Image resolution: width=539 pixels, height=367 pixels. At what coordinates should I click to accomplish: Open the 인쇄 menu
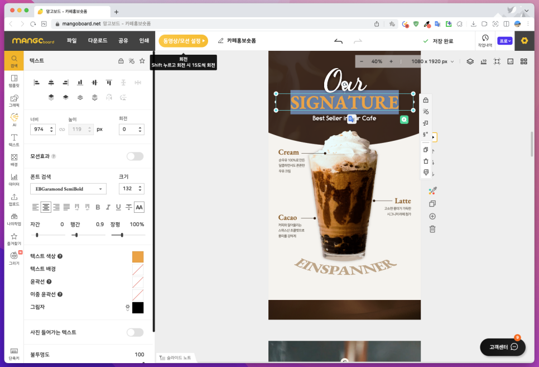coord(144,41)
